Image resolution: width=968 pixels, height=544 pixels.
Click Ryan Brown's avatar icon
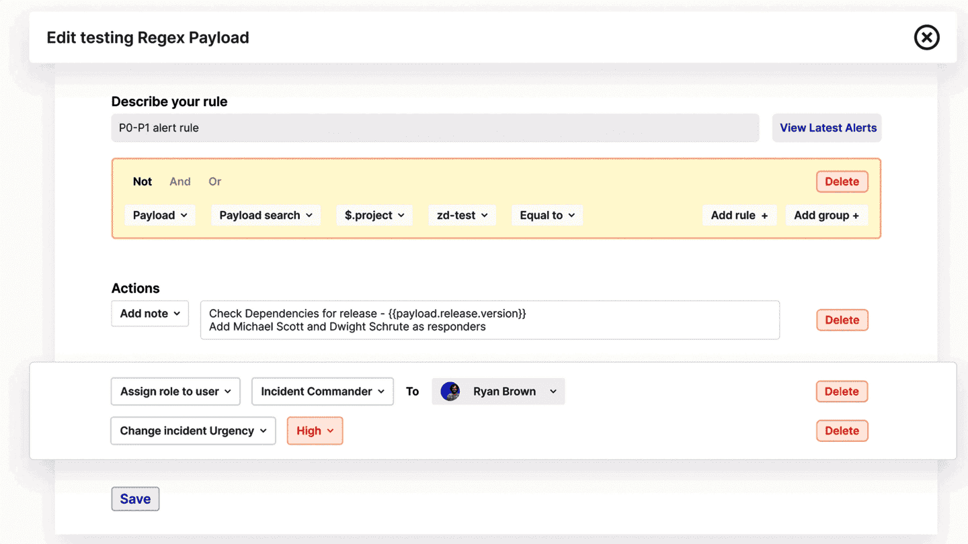click(x=450, y=392)
